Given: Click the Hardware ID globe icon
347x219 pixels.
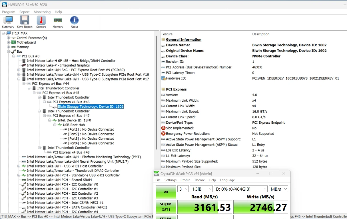Looking at the screenshot, I should 163,78.
